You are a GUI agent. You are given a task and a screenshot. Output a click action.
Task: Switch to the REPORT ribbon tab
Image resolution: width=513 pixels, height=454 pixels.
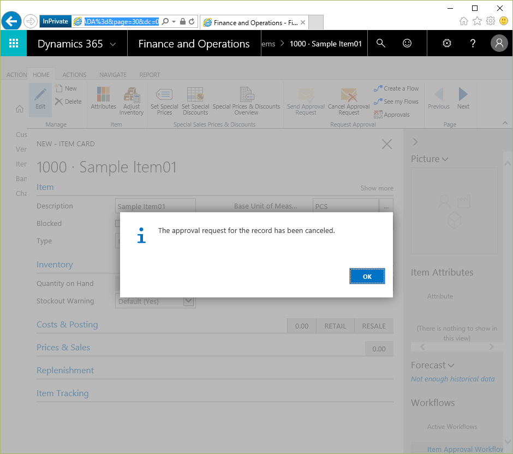point(150,75)
